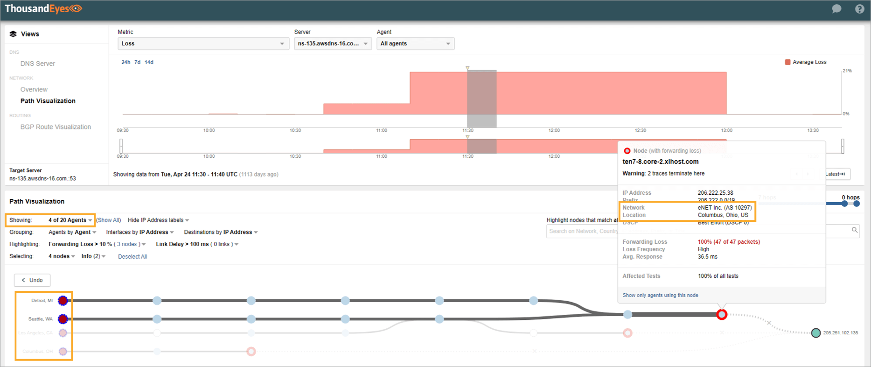871x367 pixels.
Task: Click the green destination node 205.251.192.135
Action: point(815,333)
